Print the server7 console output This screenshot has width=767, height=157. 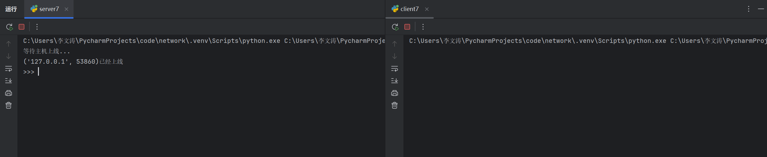(x=9, y=93)
